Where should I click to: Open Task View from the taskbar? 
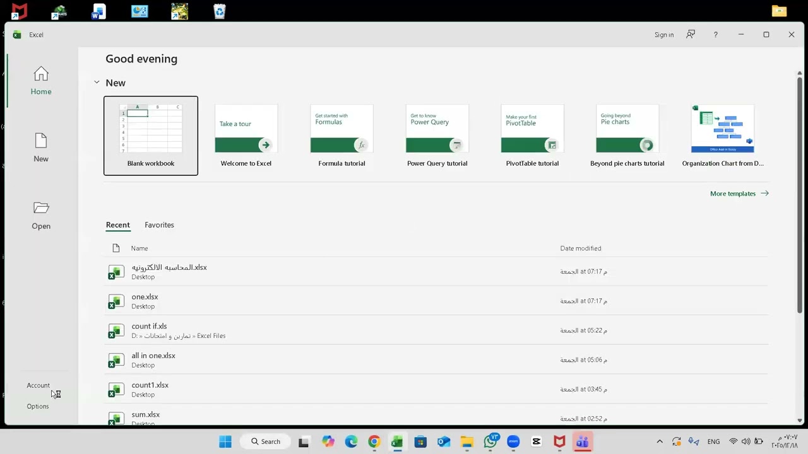coord(304,441)
